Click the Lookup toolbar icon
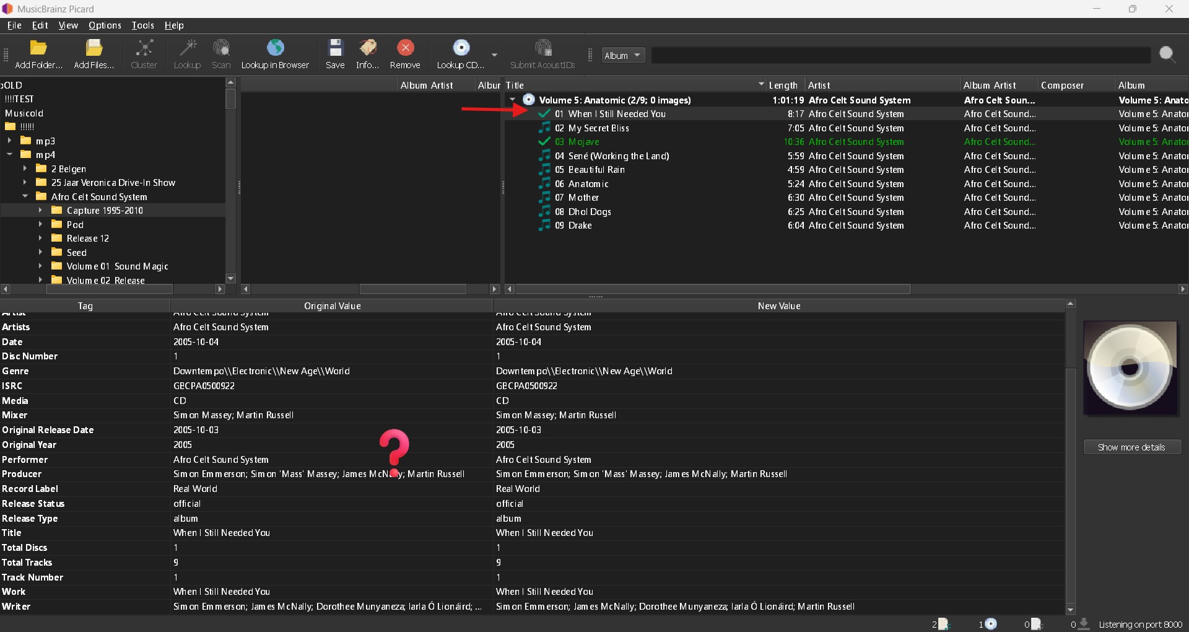 click(187, 48)
